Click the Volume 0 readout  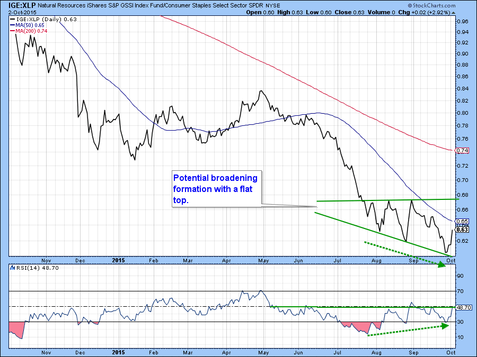(x=381, y=13)
